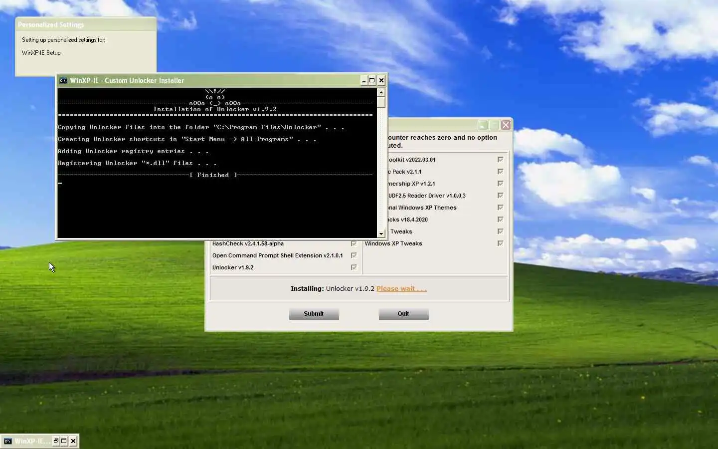
Task: Click the console scrollbar thumb
Action: [x=381, y=102]
